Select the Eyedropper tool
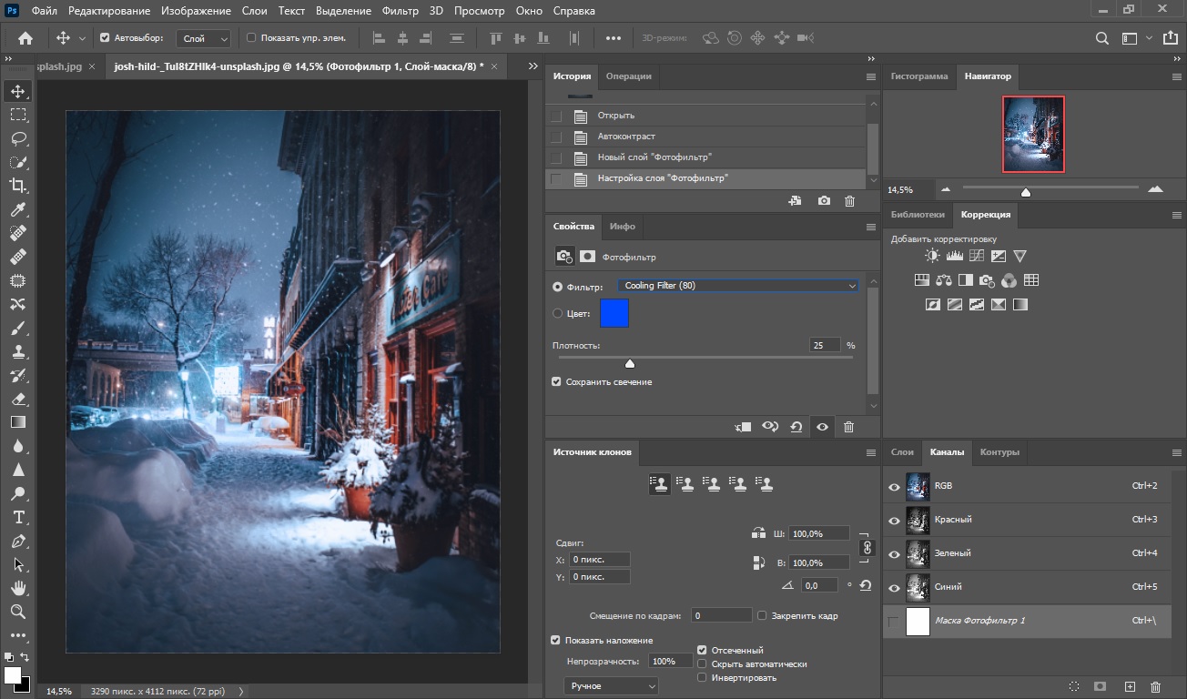The width and height of the screenshot is (1187, 699). 17,210
